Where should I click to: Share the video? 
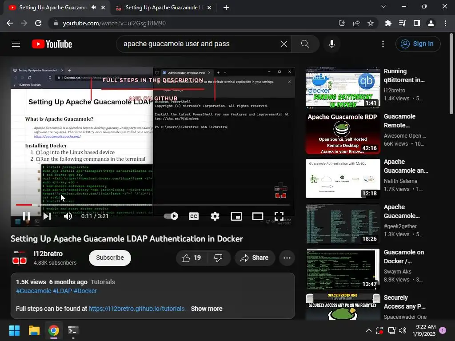pos(255,258)
